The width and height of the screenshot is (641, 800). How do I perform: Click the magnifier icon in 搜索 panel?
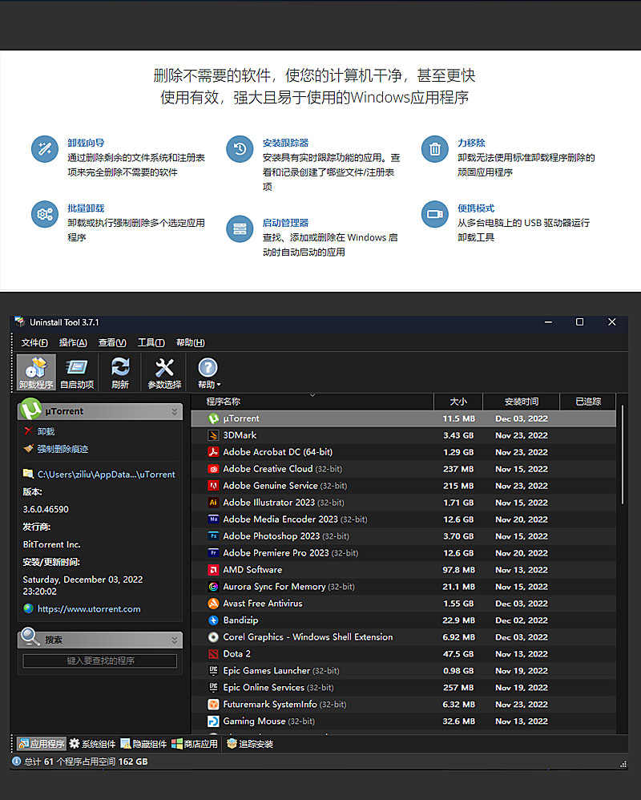coord(30,636)
